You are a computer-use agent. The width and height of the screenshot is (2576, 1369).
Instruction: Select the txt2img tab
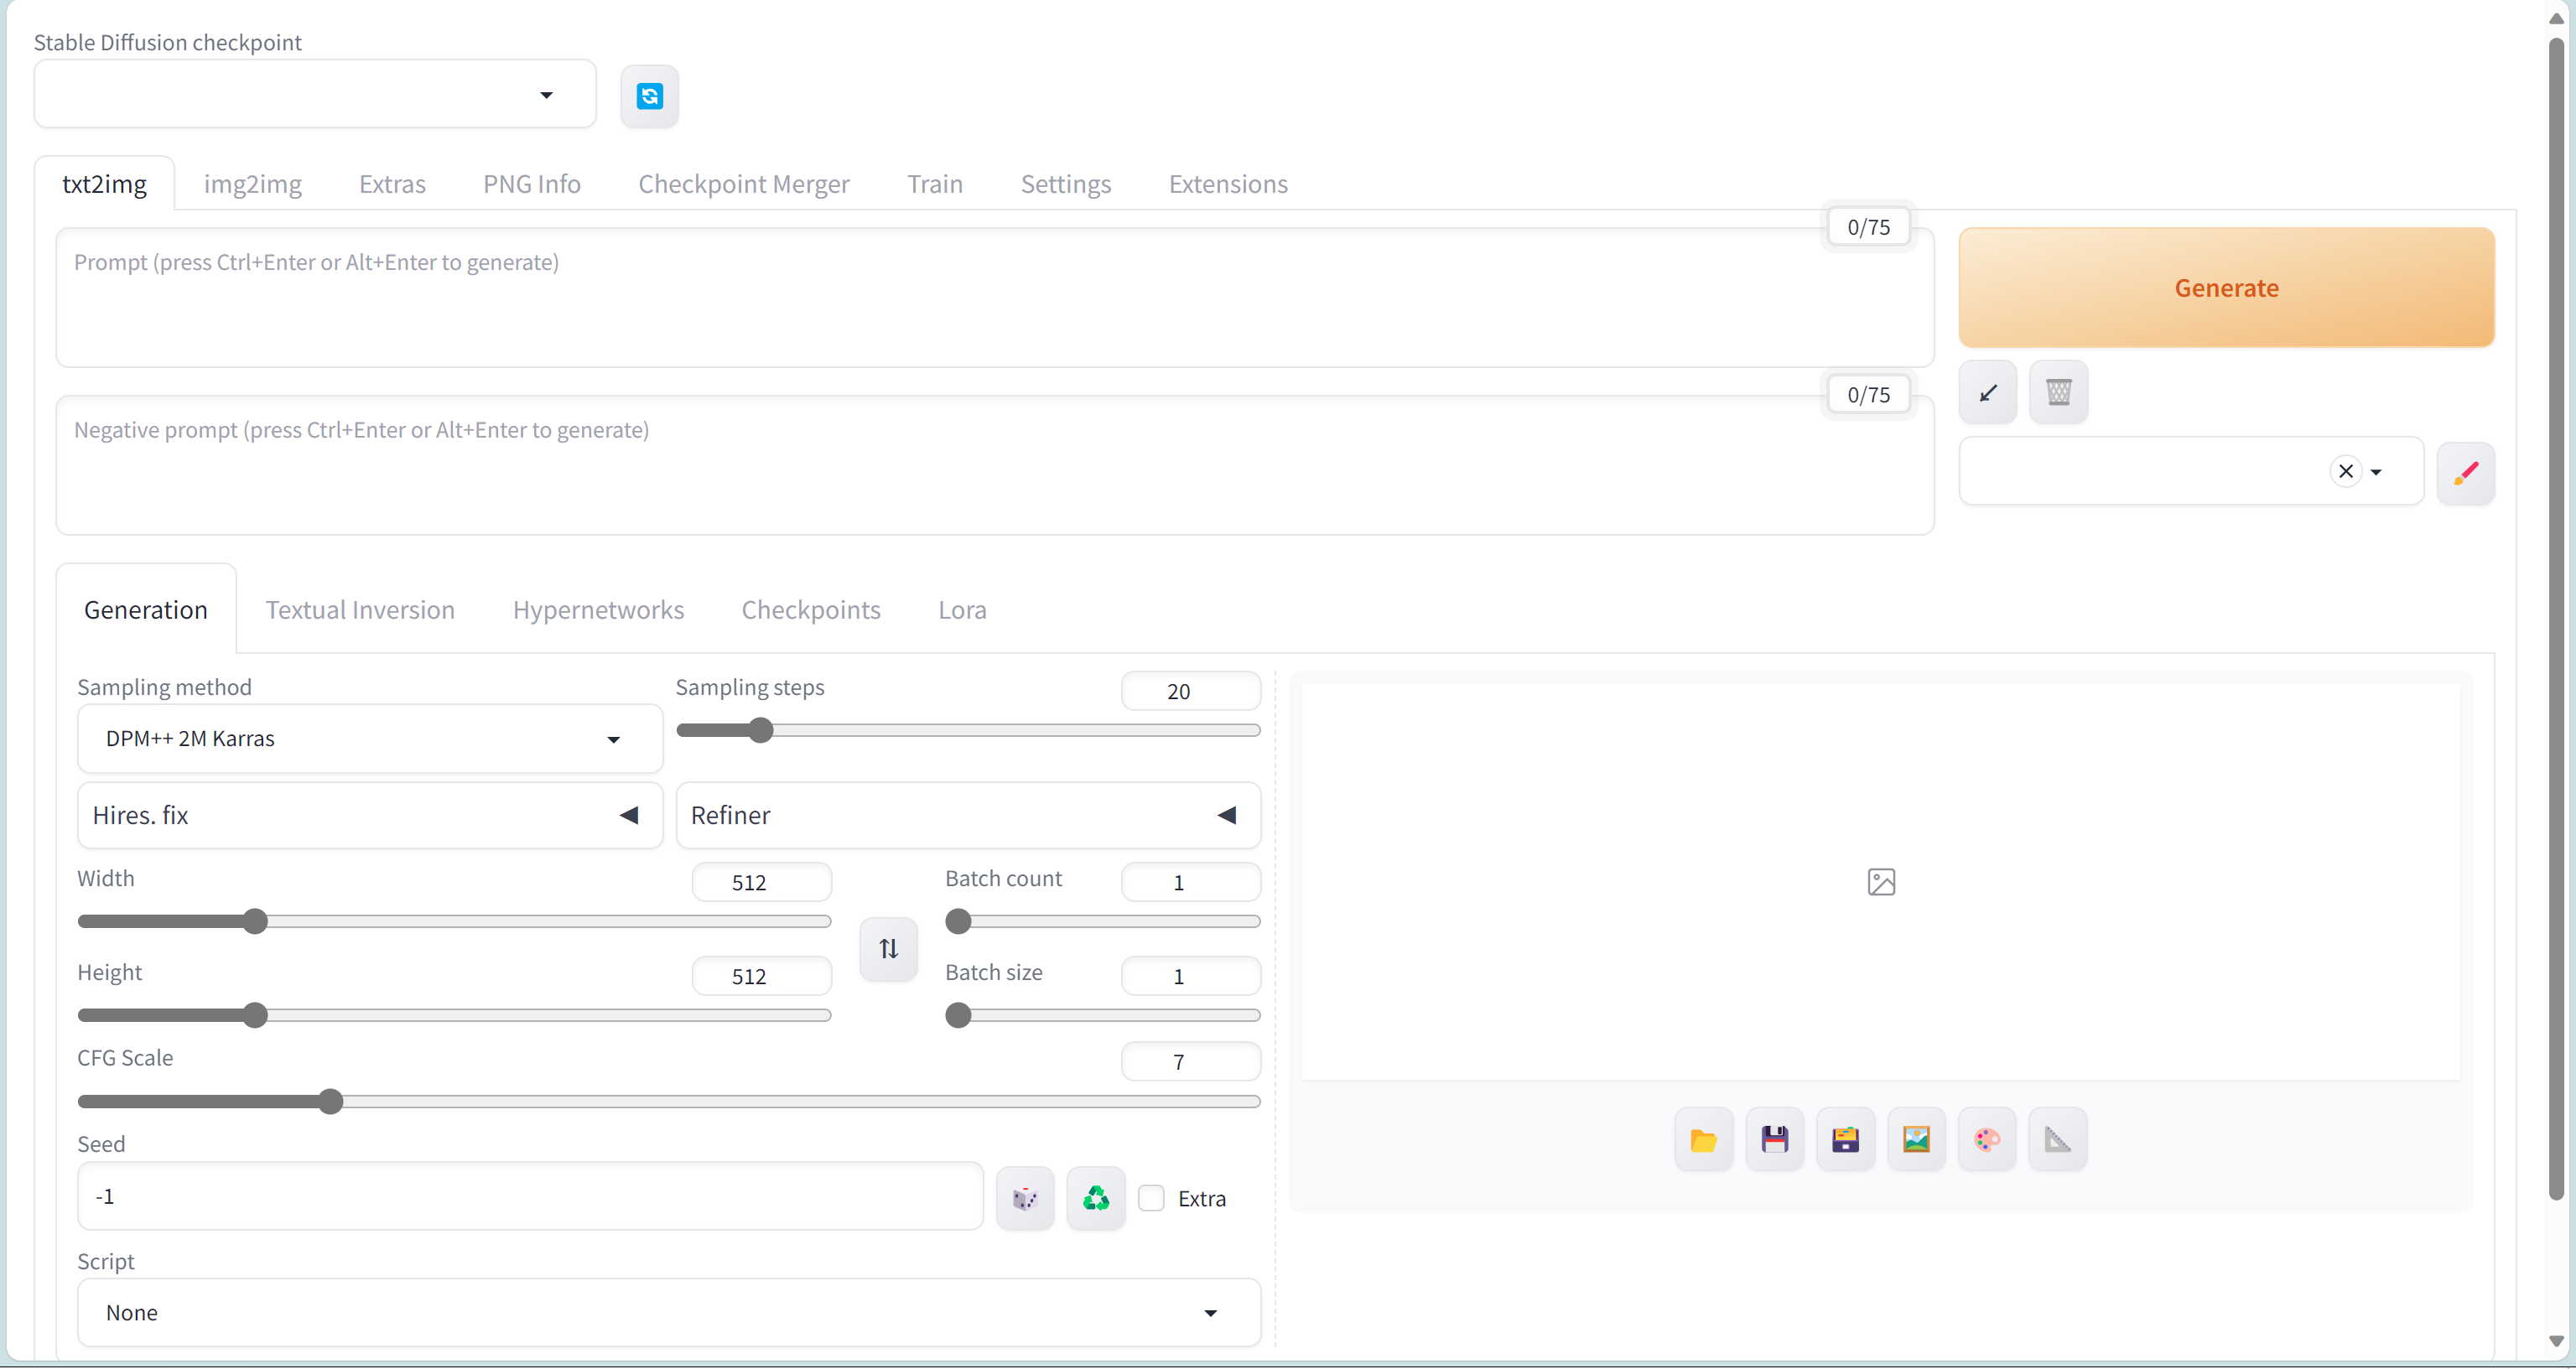[x=105, y=184]
